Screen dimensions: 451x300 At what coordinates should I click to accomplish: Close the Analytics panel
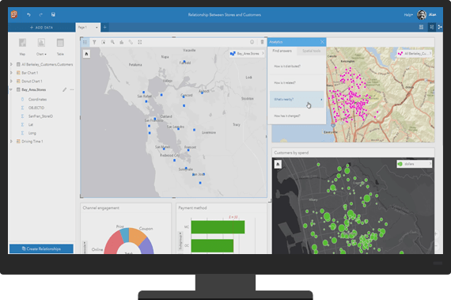click(x=322, y=42)
